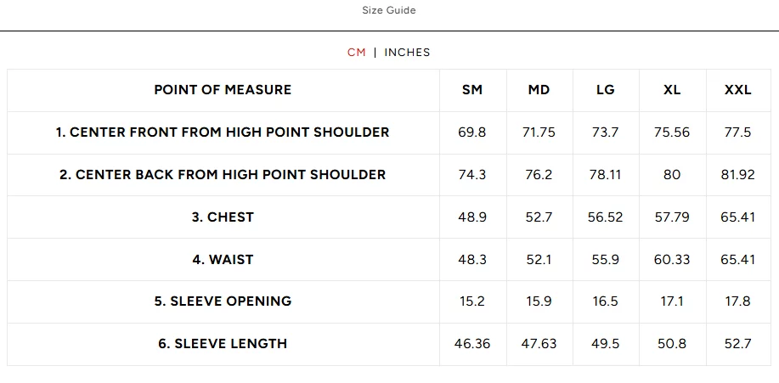Click the Center Front From High Point Shoulder row label
The width and height of the screenshot is (779, 383).
click(223, 132)
